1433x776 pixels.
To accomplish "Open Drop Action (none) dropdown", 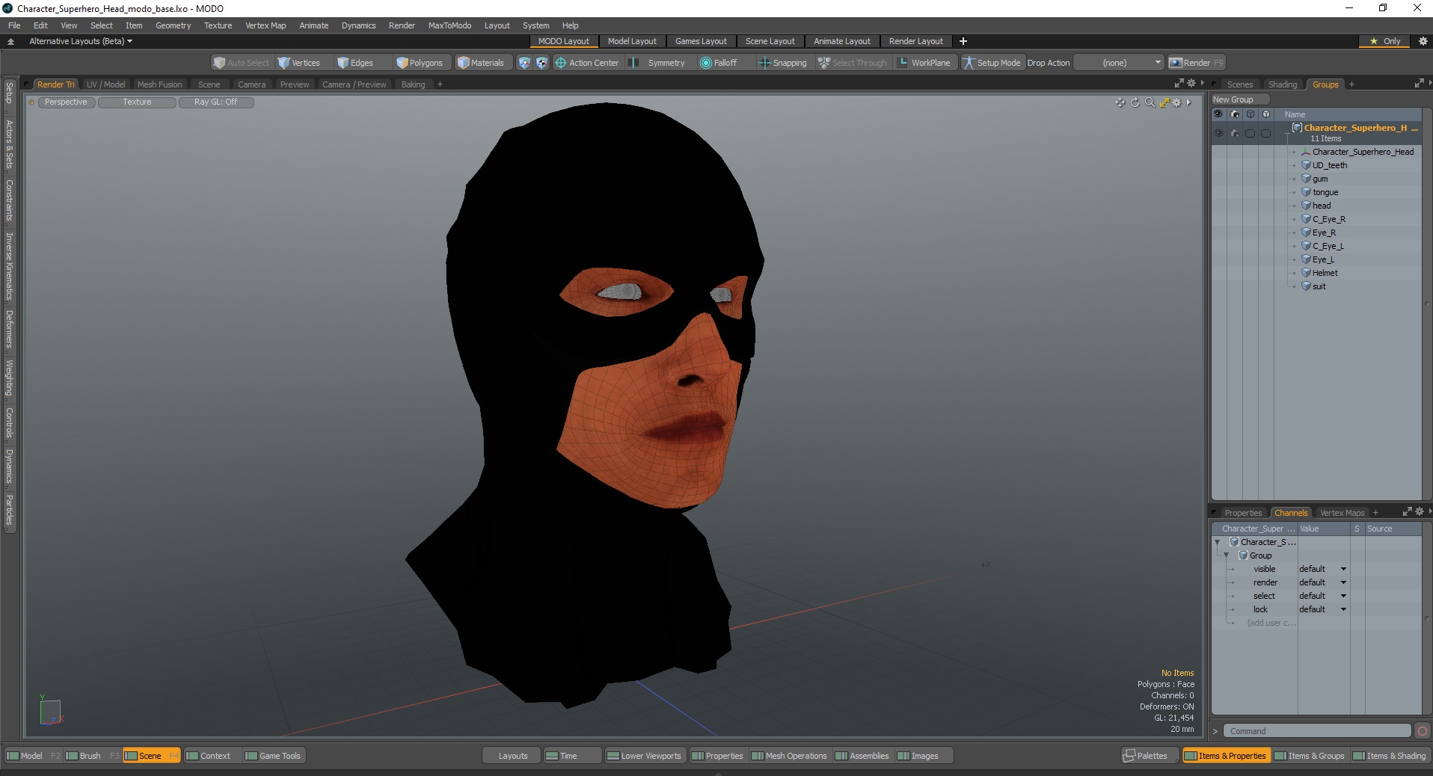I will 1119,63.
